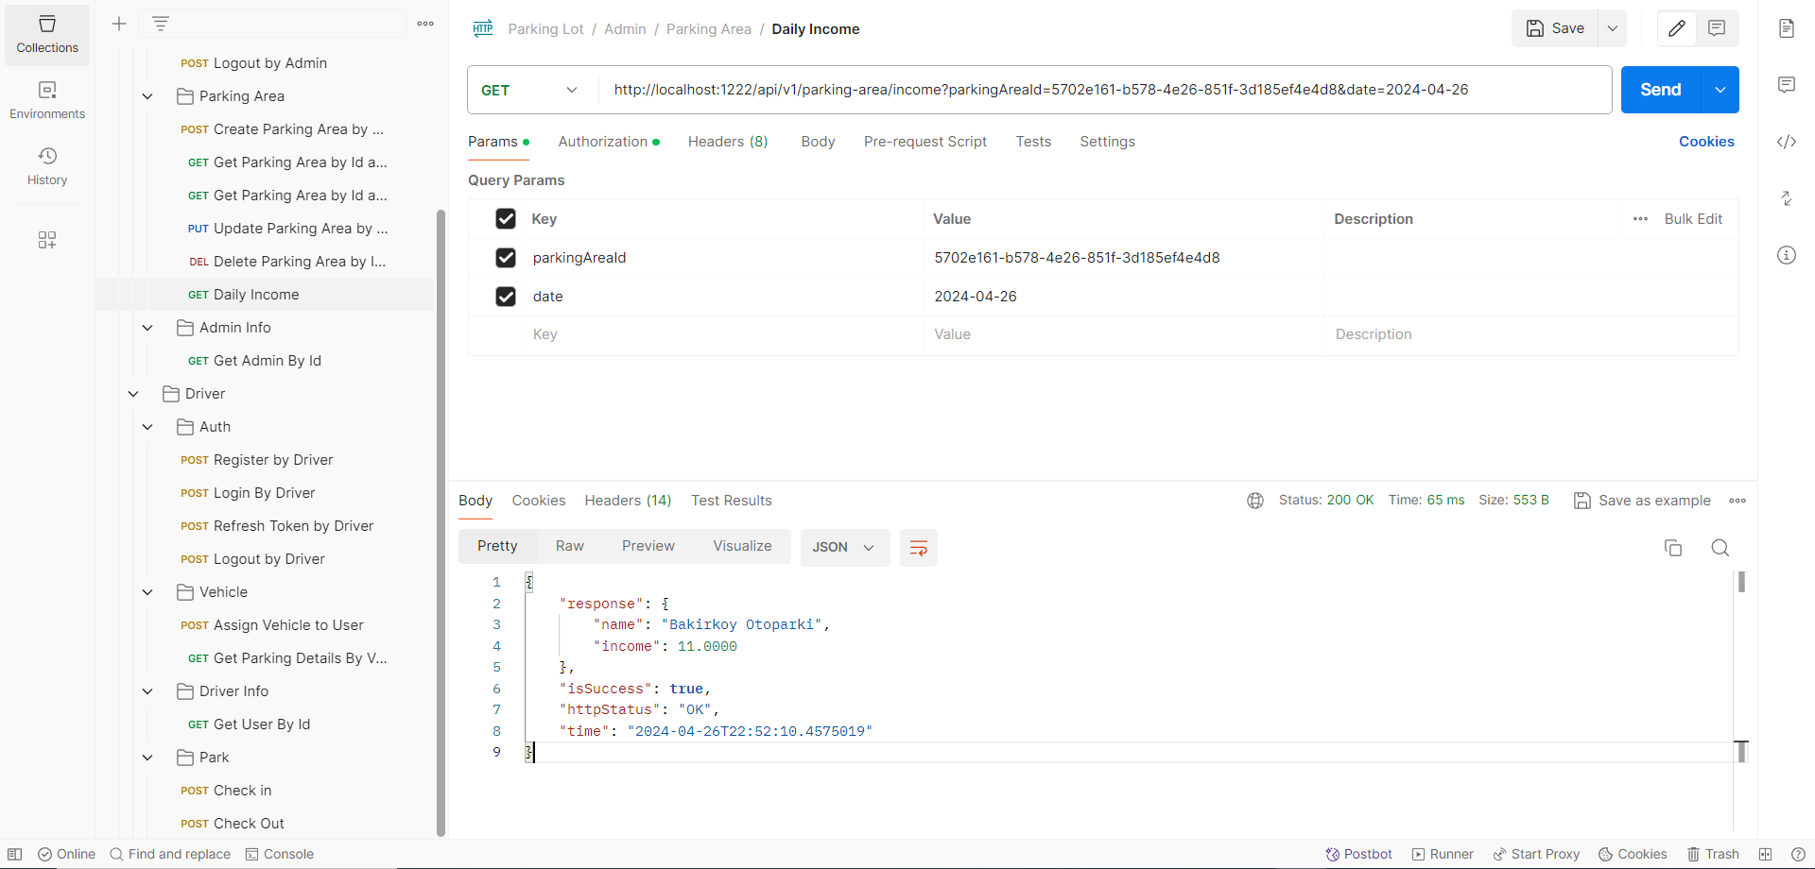Image resolution: width=1815 pixels, height=869 pixels.
Task: Open the Save button dropdown arrow
Action: point(1613,28)
